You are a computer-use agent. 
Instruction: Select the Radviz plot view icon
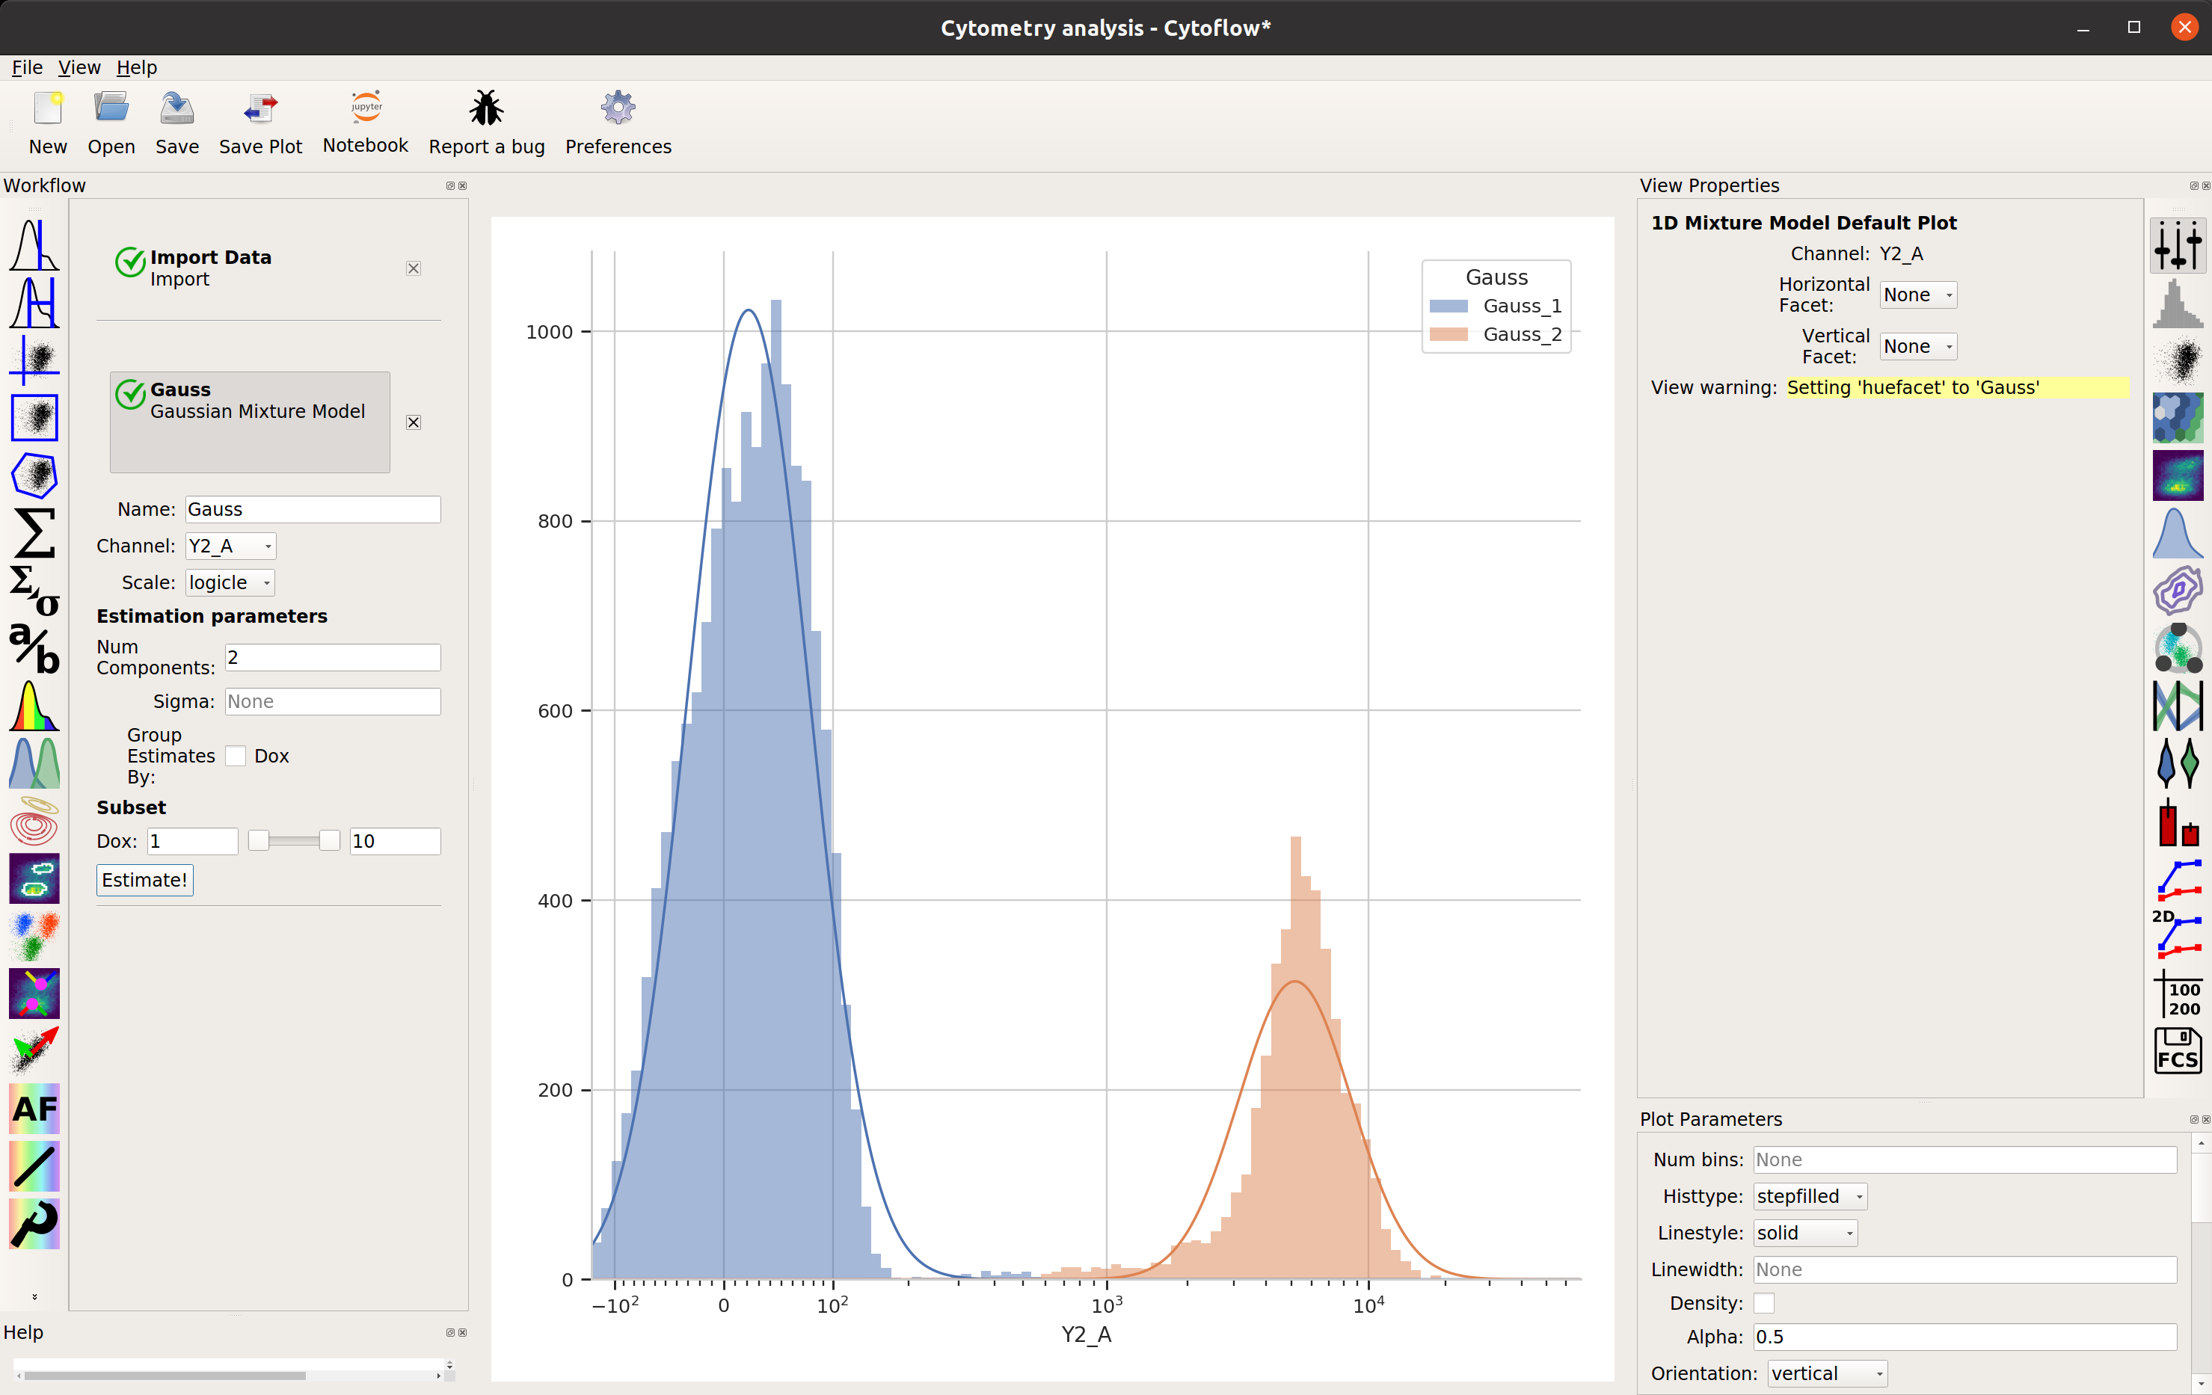(x=2177, y=648)
